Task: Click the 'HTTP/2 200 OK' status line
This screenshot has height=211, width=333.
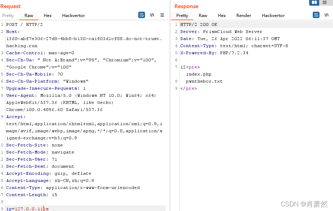Action: [x=199, y=24]
